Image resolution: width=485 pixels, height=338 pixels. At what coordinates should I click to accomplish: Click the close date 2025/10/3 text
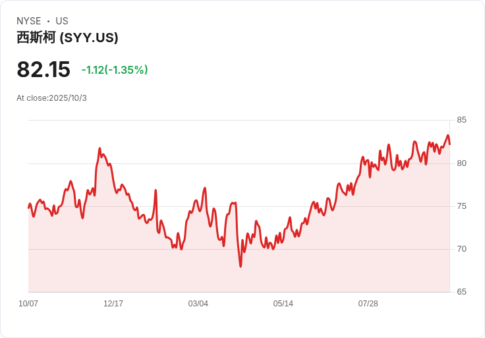(x=51, y=98)
